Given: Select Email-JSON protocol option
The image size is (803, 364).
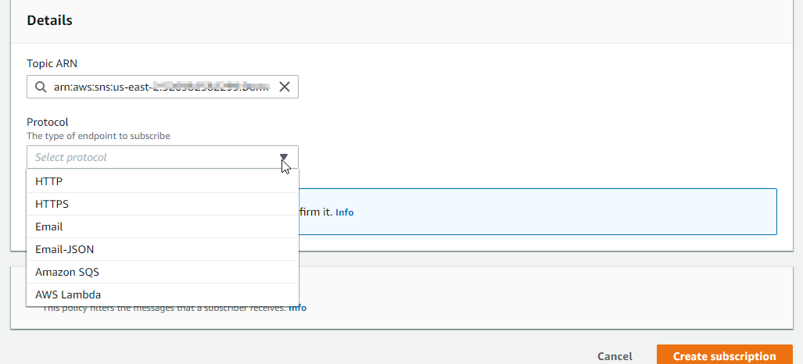Looking at the screenshot, I should [163, 249].
